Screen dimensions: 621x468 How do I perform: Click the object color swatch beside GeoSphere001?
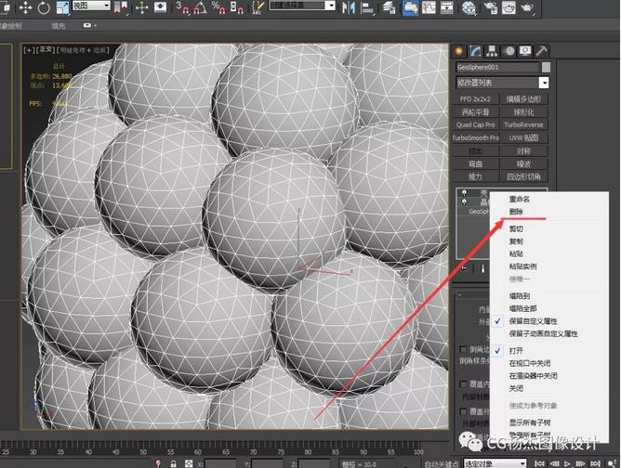point(546,67)
